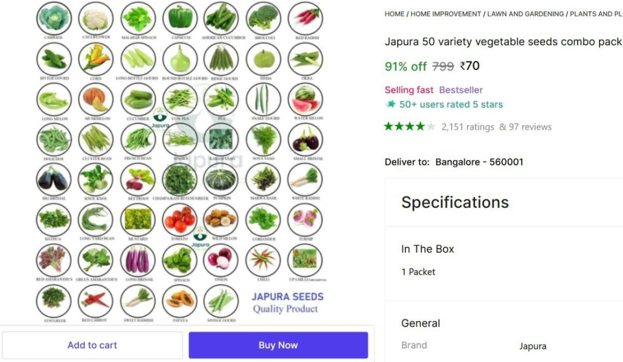Click the broccoli circle icon
The height and width of the screenshot is (362, 623).
(x=264, y=18)
